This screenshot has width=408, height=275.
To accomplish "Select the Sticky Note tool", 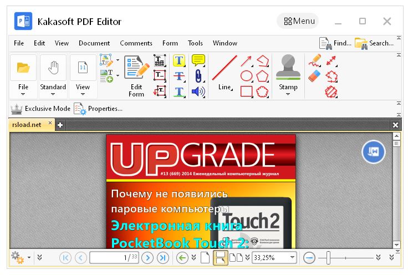I will coord(198,60).
